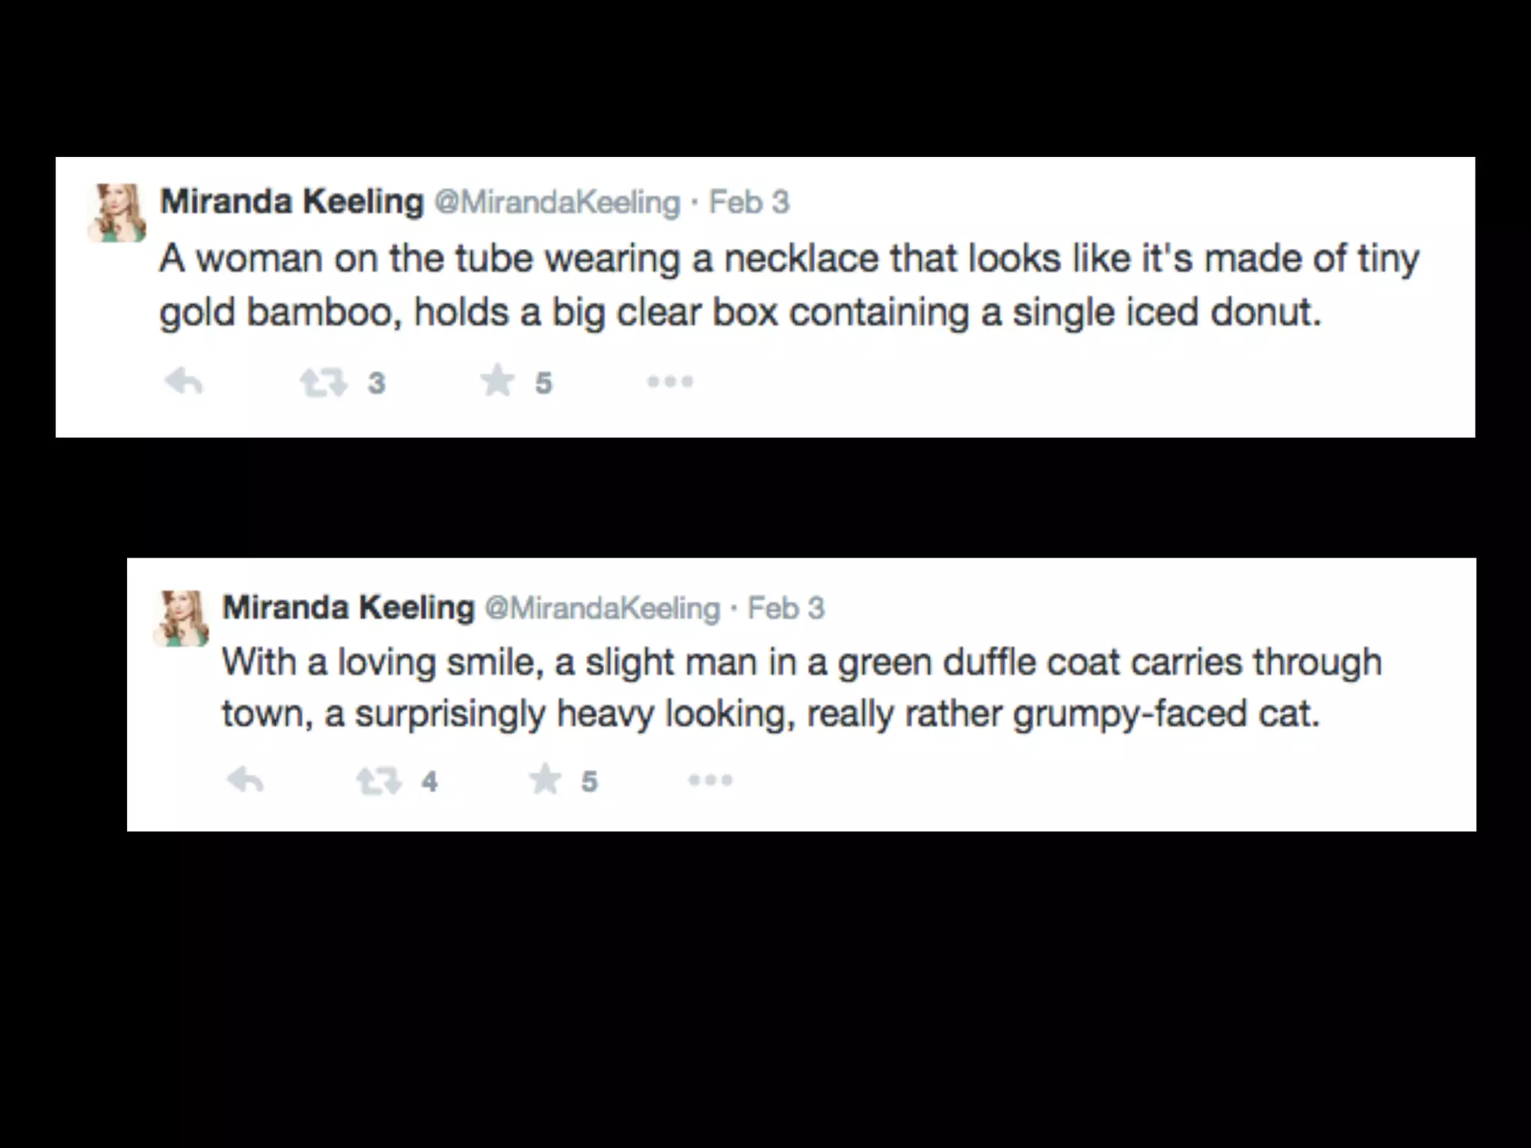This screenshot has width=1531, height=1148.
Task: Favorite the grumpy-faced cat tweet
Action: (x=545, y=780)
